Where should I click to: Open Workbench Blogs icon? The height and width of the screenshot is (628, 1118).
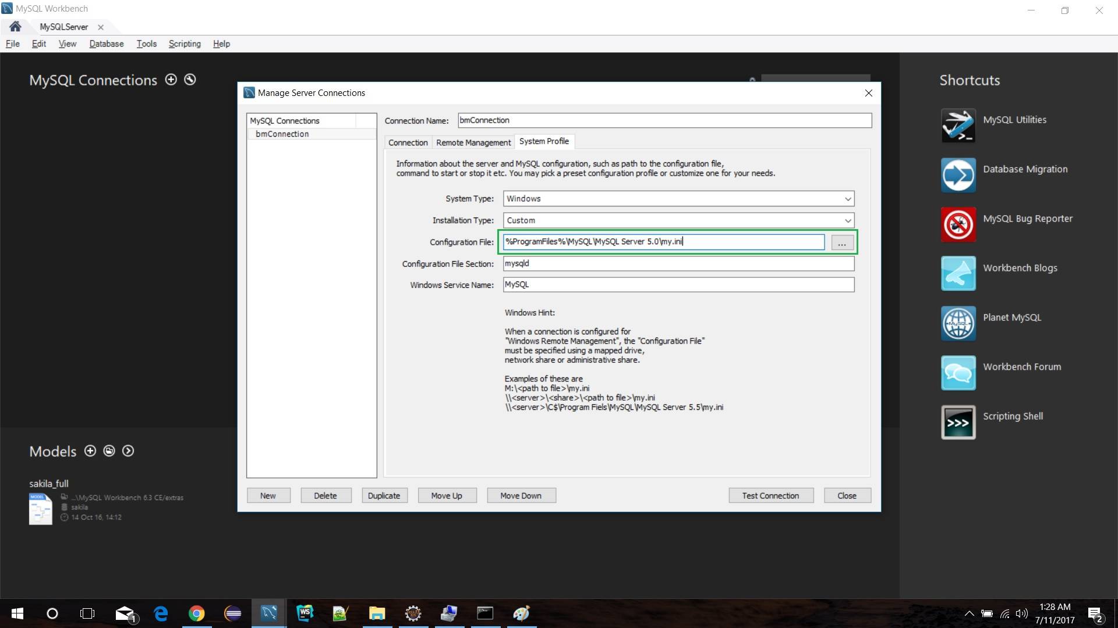pos(958,274)
